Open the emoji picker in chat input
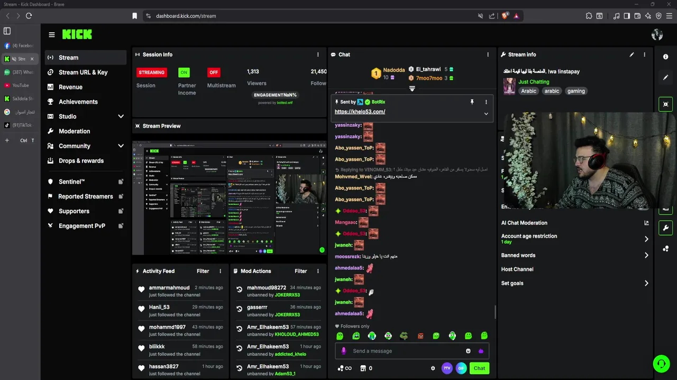Viewport: 677px width, 380px height. (x=468, y=351)
